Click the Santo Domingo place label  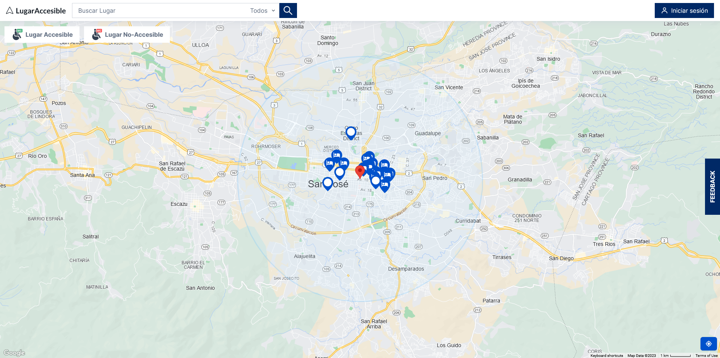point(328,40)
